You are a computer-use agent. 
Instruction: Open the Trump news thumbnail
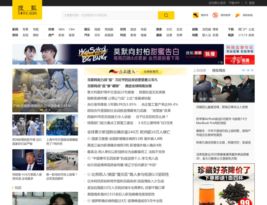(28, 160)
